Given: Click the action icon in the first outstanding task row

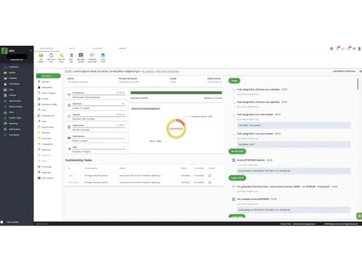Looking at the screenshot, I should tap(210, 176).
